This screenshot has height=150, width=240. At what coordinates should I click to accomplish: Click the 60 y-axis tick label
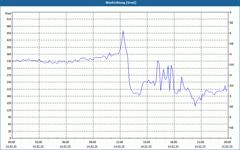point(10,124)
